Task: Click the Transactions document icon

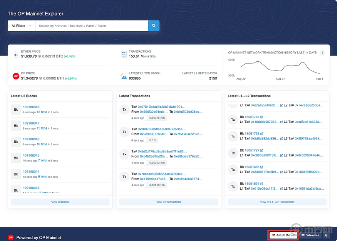Action: pyautogui.click(x=124, y=54)
